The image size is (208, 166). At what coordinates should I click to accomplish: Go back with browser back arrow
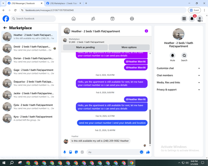coord(4,10)
